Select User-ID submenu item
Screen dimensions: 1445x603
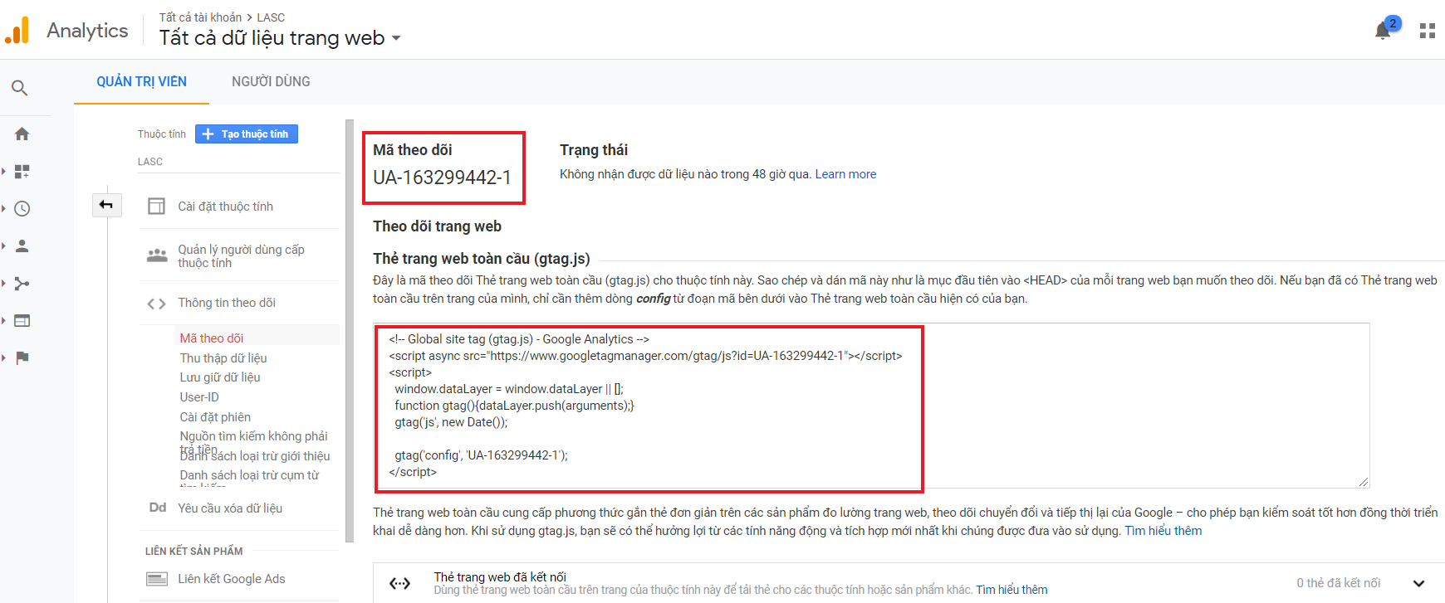[199, 397]
